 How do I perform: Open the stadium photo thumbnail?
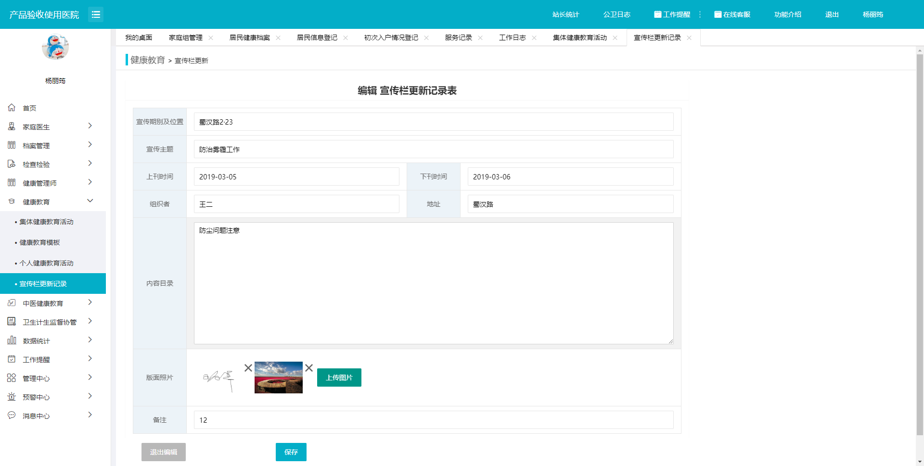point(278,378)
